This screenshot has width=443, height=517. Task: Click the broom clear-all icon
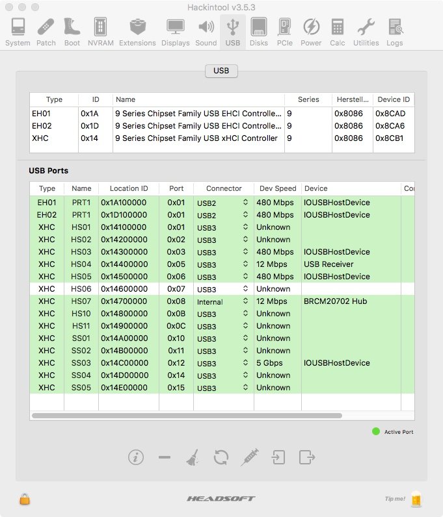pyautogui.click(x=193, y=457)
